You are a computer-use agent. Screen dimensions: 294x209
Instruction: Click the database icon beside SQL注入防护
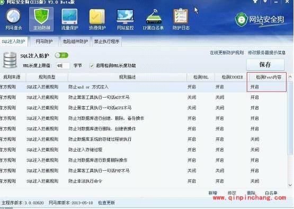pos(10,60)
